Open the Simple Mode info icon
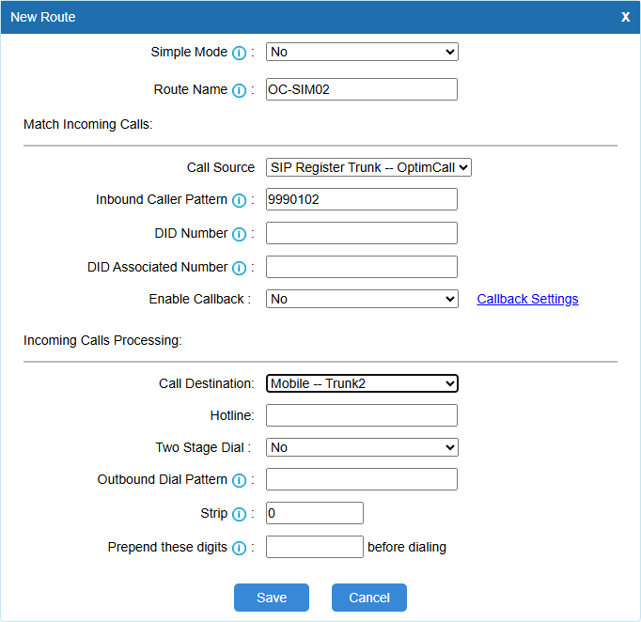Screen dimensions: 641x622 (239, 53)
